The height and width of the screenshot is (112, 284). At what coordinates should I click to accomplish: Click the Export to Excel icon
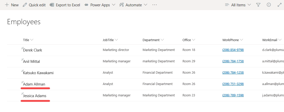tap(52, 5)
